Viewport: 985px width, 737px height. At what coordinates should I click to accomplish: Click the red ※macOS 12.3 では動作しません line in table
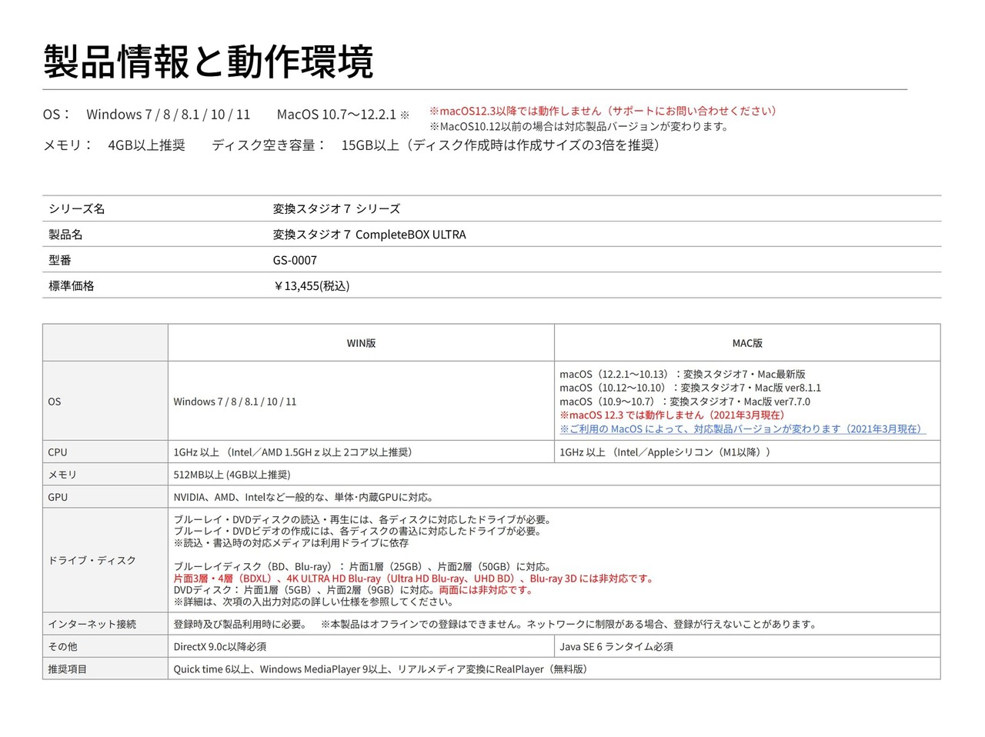(x=673, y=415)
